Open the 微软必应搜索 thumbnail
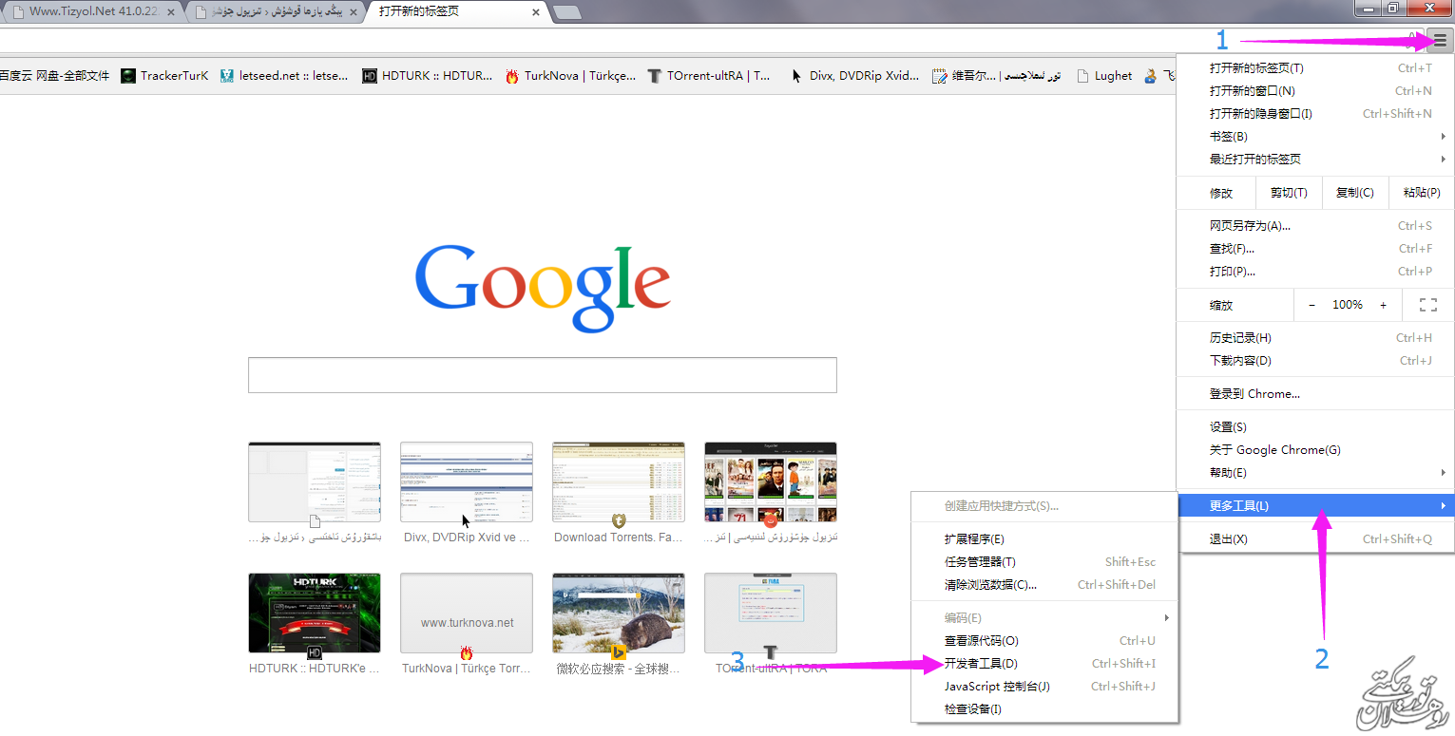The width and height of the screenshot is (1455, 736). coord(619,613)
